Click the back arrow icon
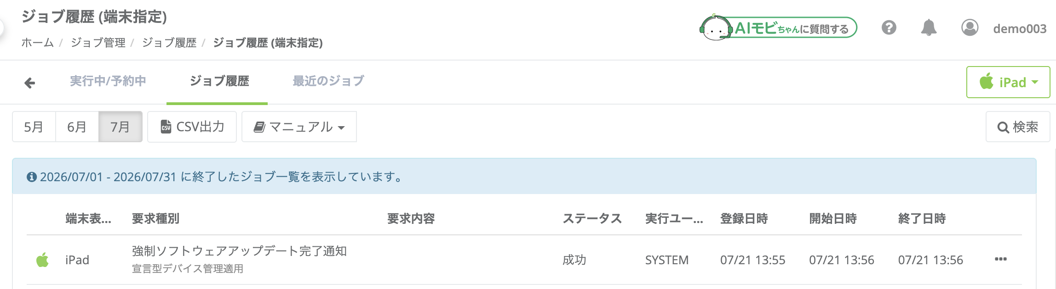The image size is (1056, 289). (30, 83)
